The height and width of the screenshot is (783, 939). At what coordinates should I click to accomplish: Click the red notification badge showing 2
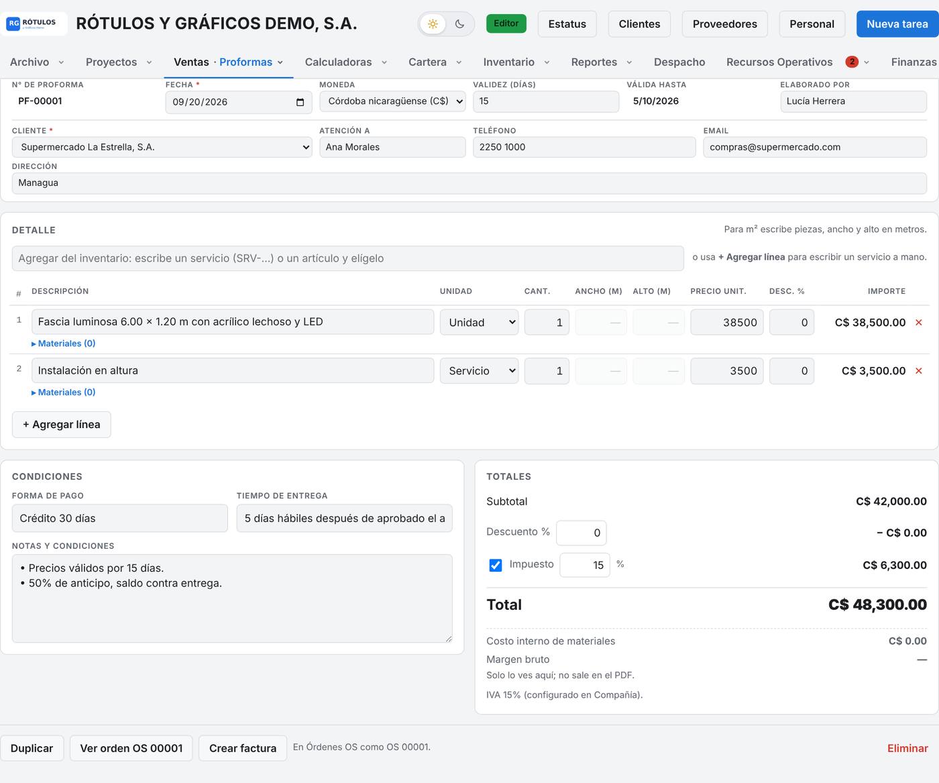852,62
